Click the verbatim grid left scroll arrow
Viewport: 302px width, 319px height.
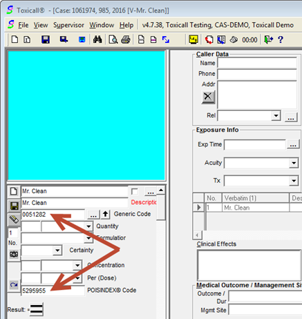pyautogui.click(x=197, y=235)
